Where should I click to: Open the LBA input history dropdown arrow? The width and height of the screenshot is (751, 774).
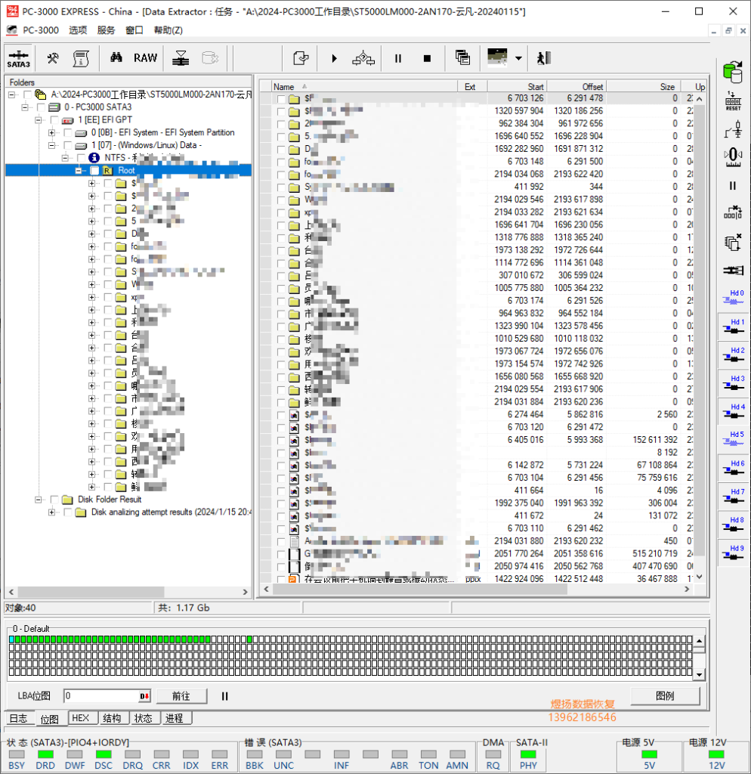click(x=144, y=696)
